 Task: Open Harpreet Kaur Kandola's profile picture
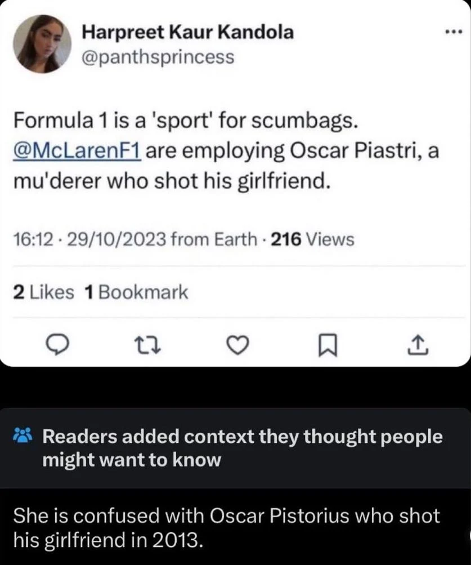42,43
